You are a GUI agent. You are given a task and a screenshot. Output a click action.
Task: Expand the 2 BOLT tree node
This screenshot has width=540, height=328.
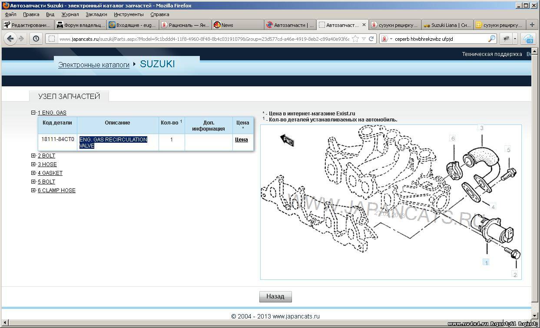[33, 156]
